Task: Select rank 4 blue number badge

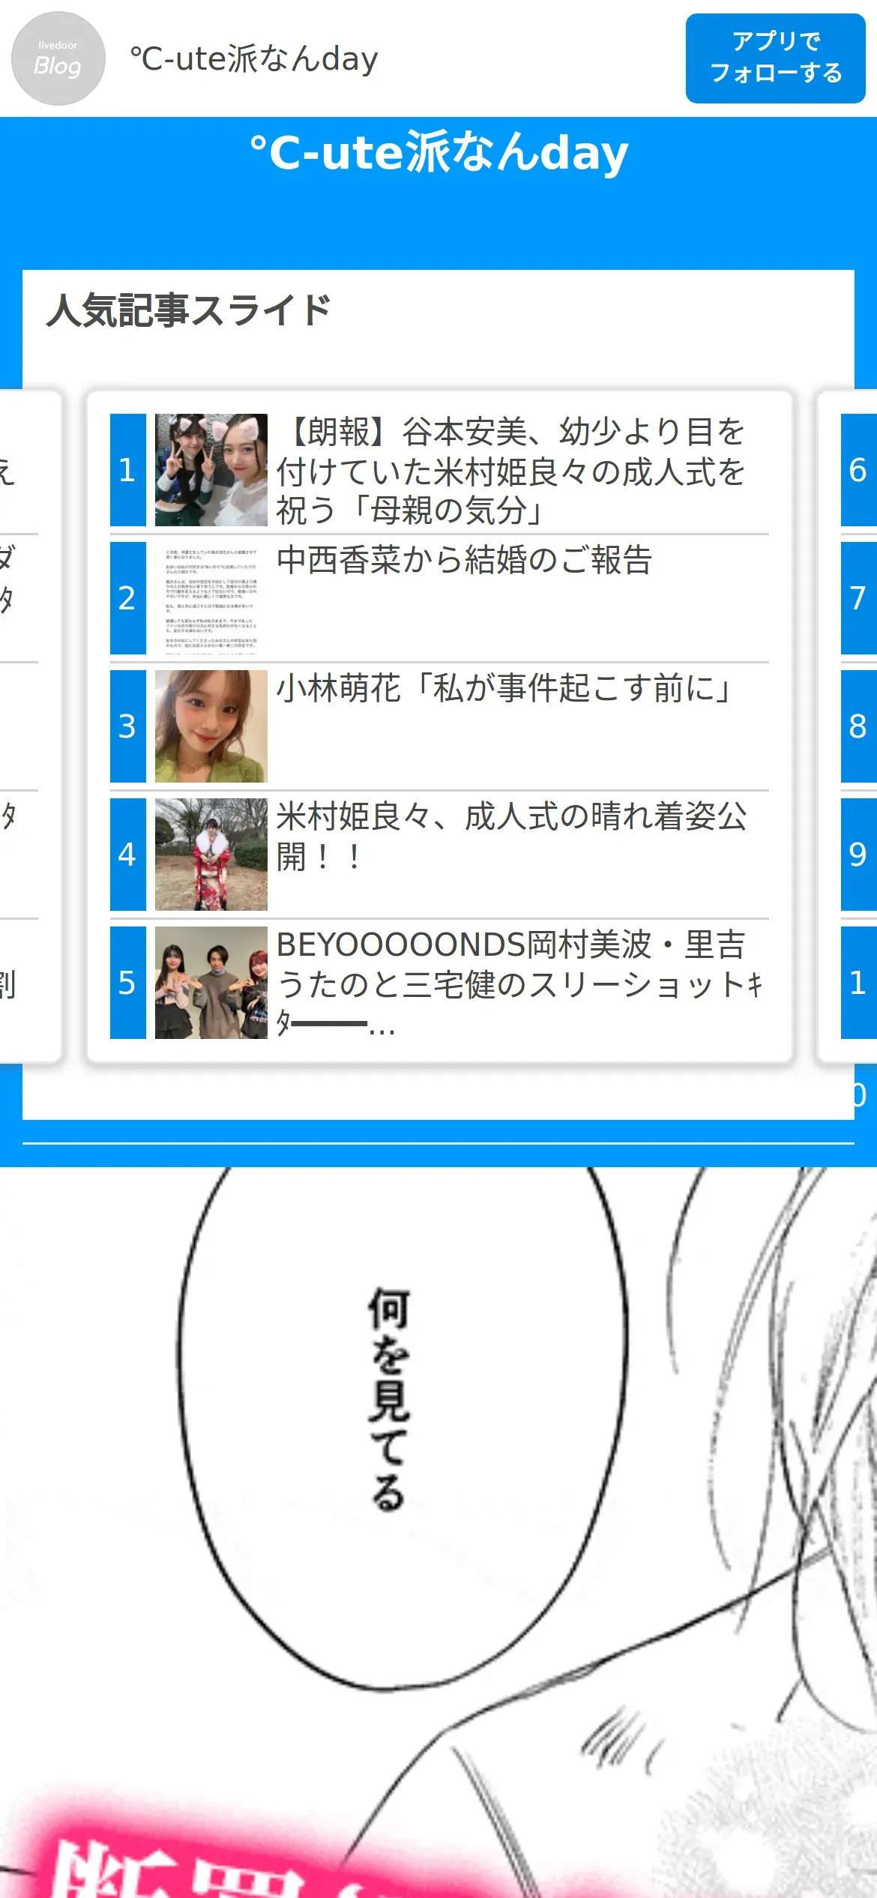Action: pyautogui.click(x=128, y=855)
